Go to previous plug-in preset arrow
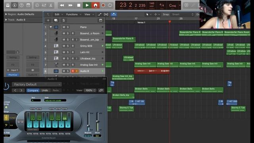 click(x=15, y=90)
